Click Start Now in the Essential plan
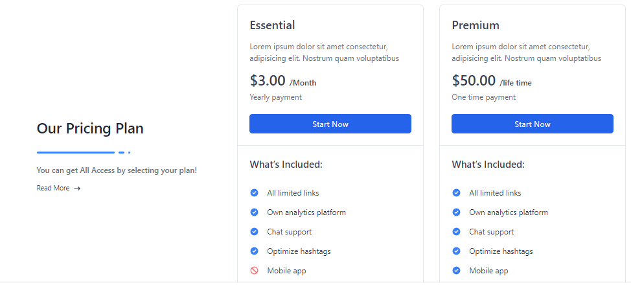This screenshot has width=631, height=285. pos(330,124)
